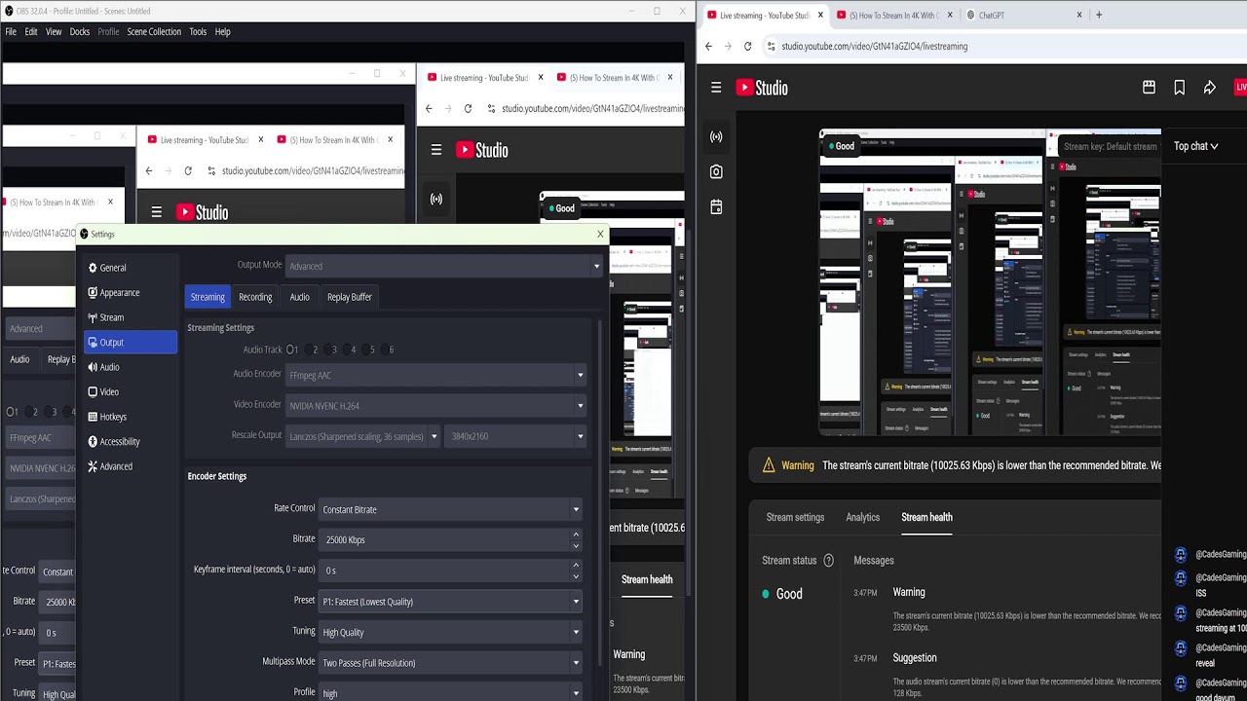The height and width of the screenshot is (701, 1247).
Task: Increase the Bitrate value with up arrow
Action: click(576, 535)
